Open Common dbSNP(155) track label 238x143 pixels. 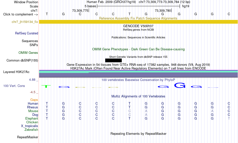(22, 60)
